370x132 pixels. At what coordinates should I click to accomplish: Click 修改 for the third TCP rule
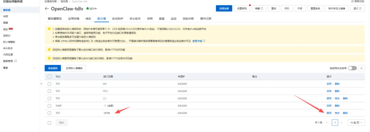point(337,98)
